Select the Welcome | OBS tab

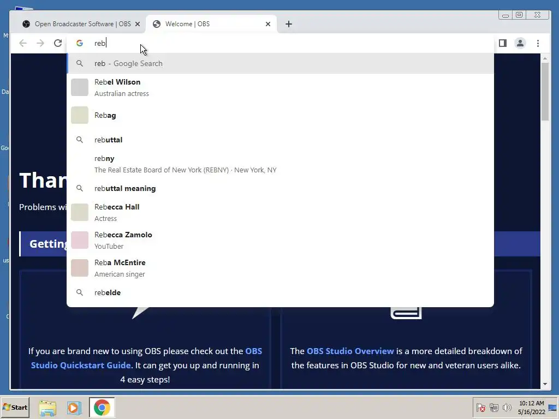click(211, 24)
